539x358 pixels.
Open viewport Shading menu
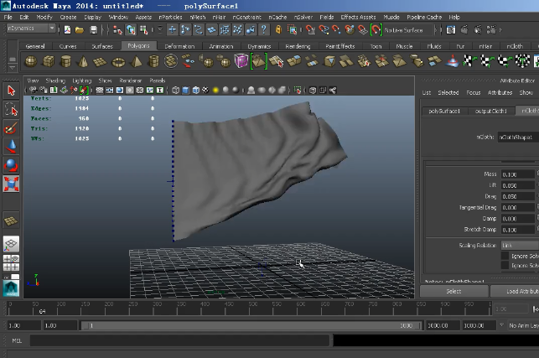(x=55, y=80)
